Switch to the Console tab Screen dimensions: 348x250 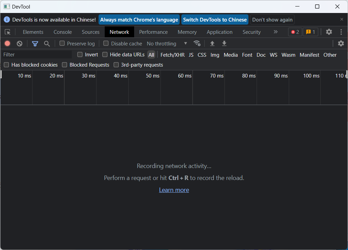63,32
